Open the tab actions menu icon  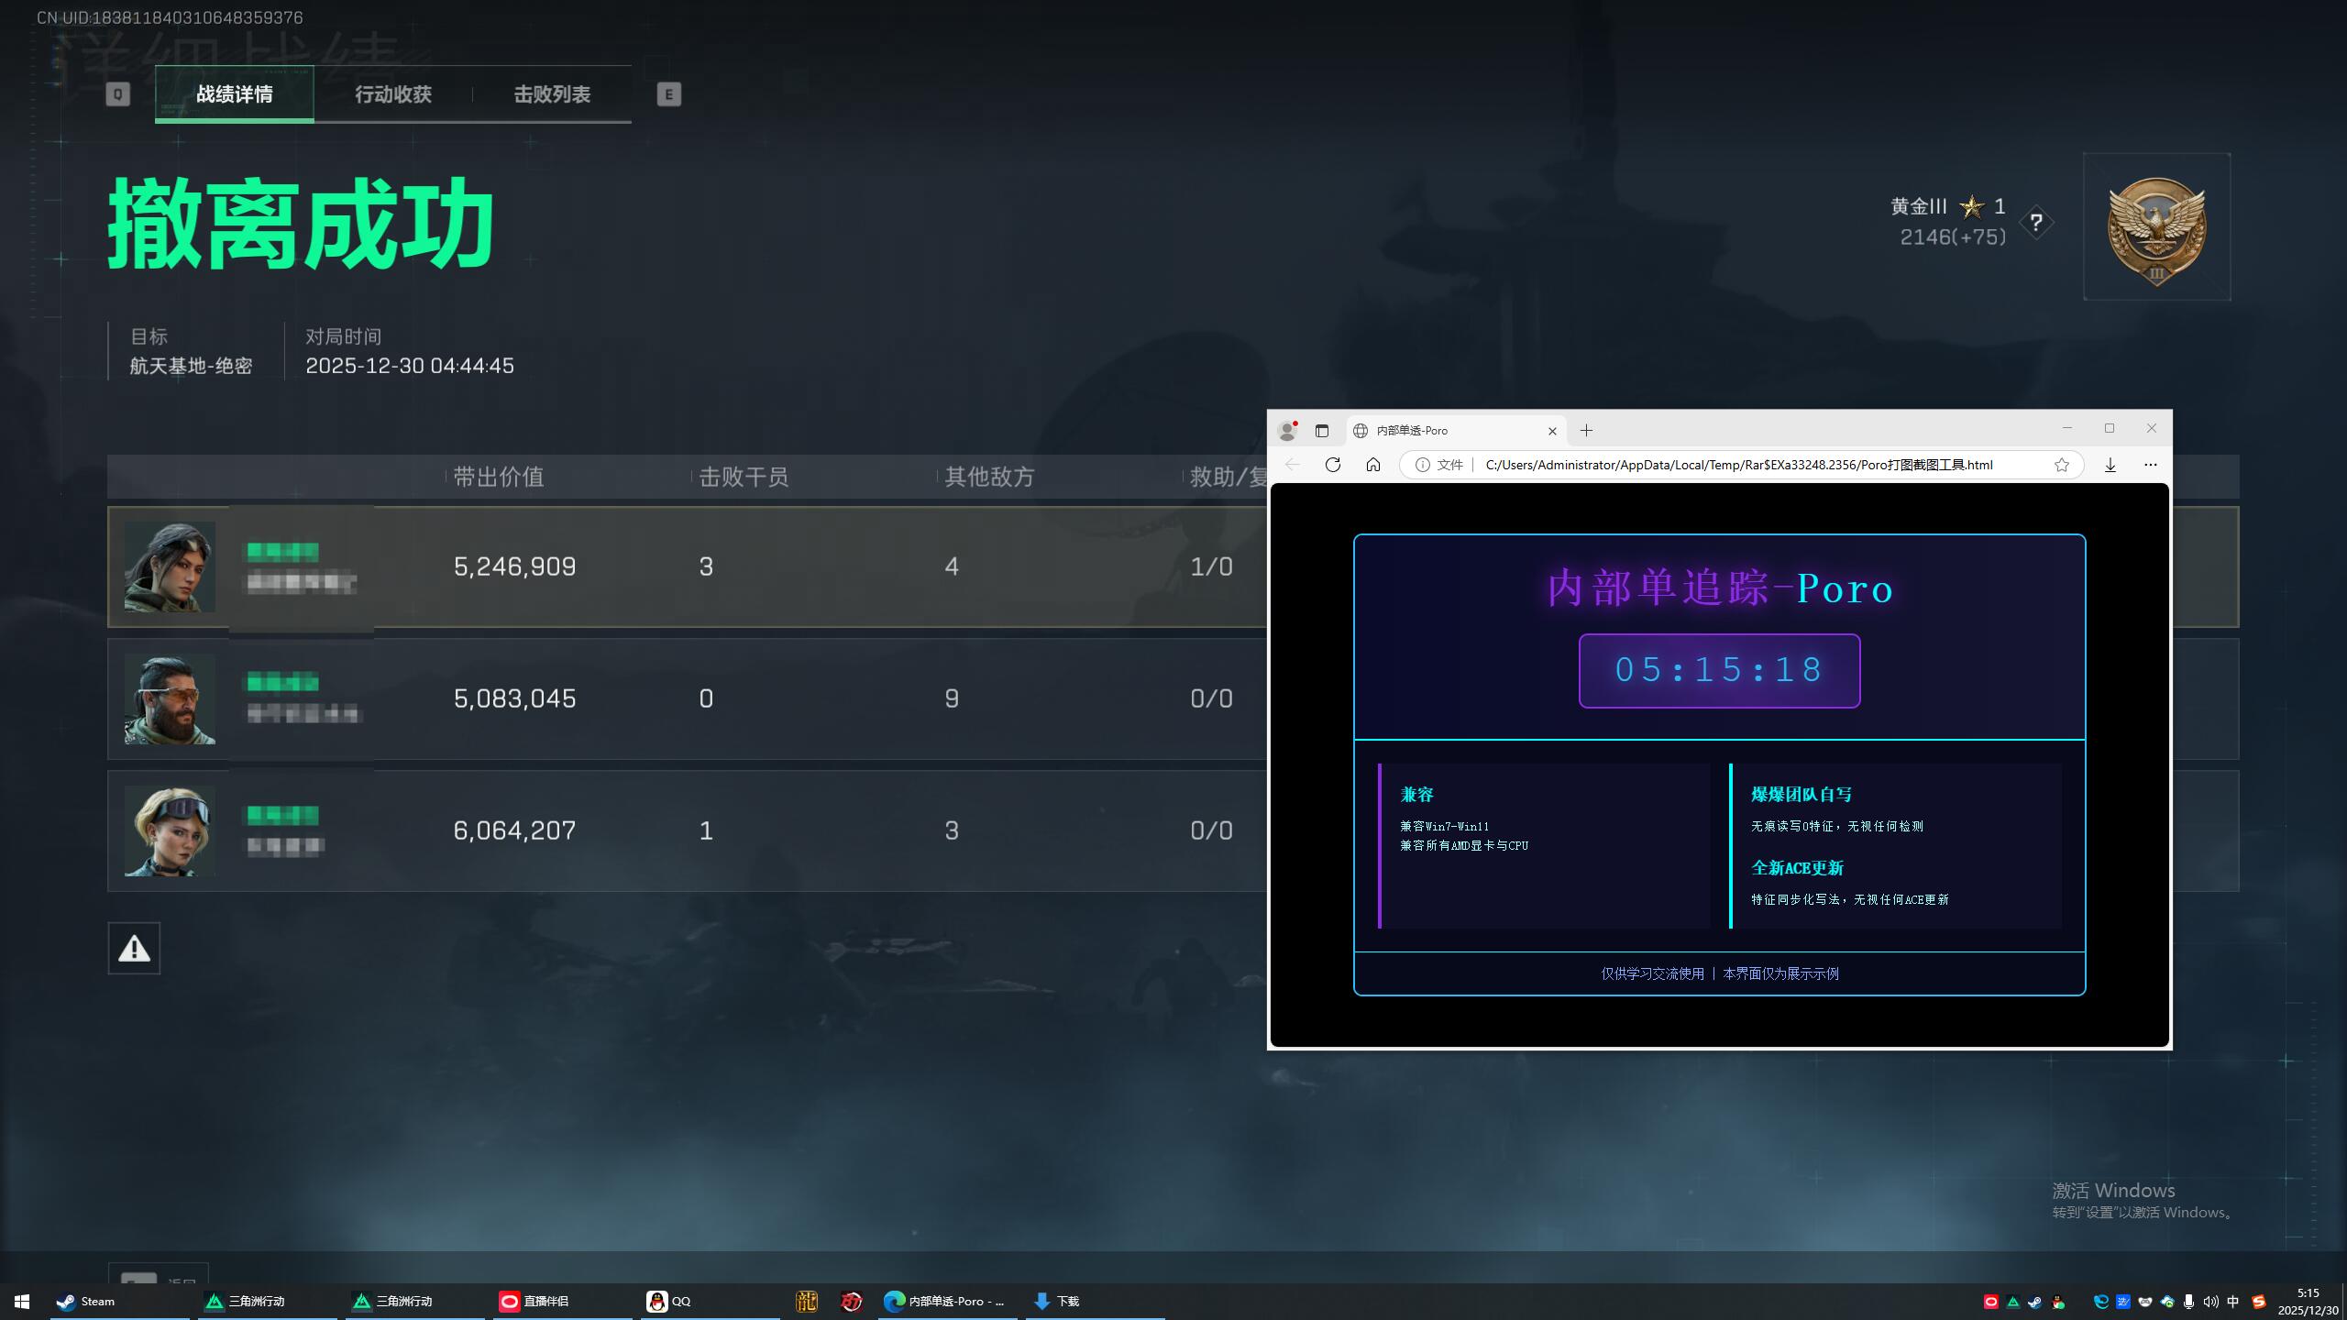1321,431
